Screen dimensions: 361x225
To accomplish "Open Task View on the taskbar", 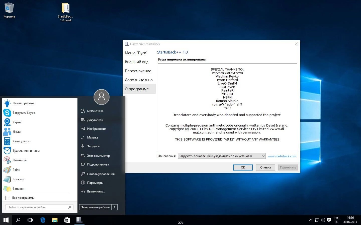I will pyautogui.click(x=30, y=220).
